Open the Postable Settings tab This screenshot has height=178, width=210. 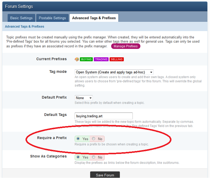coord(52,18)
